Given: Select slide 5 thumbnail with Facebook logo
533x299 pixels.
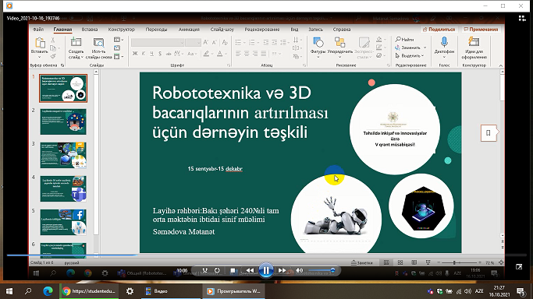Looking at the screenshot, I should pos(63,222).
